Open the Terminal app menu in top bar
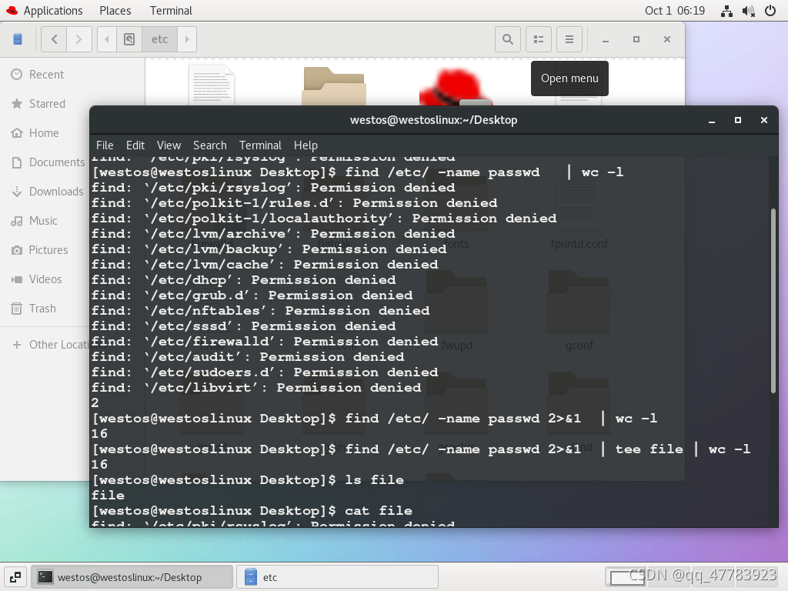The width and height of the screenshot is (788, 591). [x=171, y=11]
